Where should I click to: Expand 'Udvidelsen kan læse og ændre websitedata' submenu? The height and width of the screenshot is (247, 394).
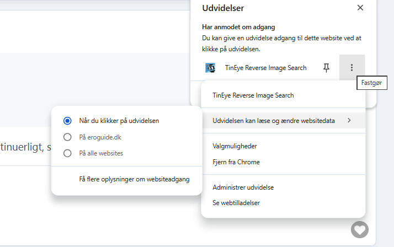pos(283,121)
